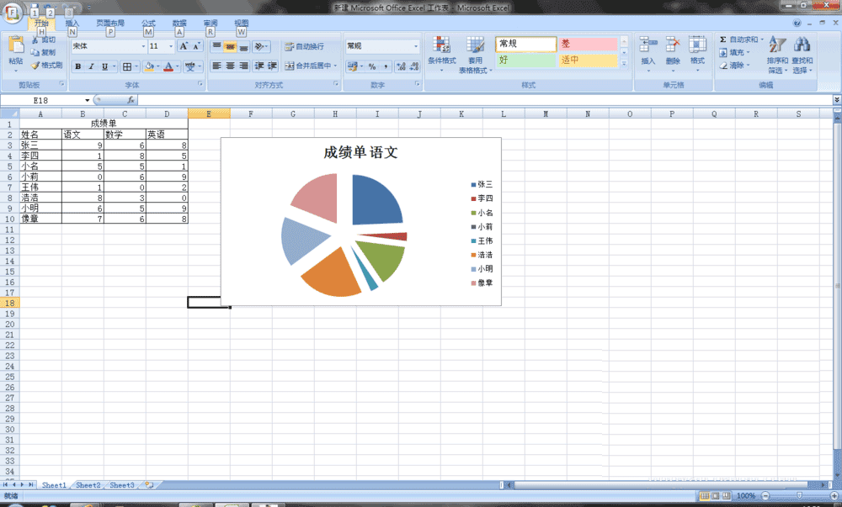This screenshot has height=507, width=842.
Task: Open the Conditional Formatting icon
Action: tap(441, 46)
